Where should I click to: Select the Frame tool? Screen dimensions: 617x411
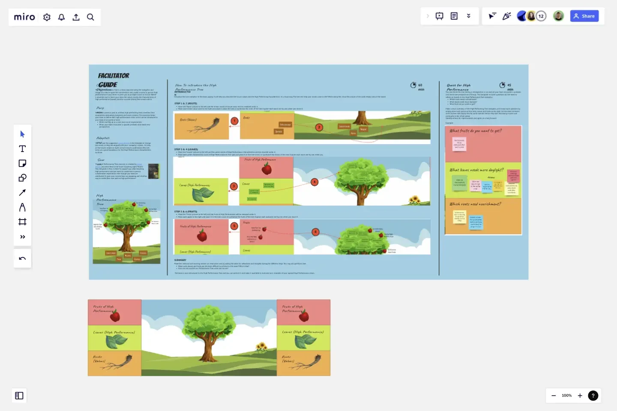pos(22,222)
